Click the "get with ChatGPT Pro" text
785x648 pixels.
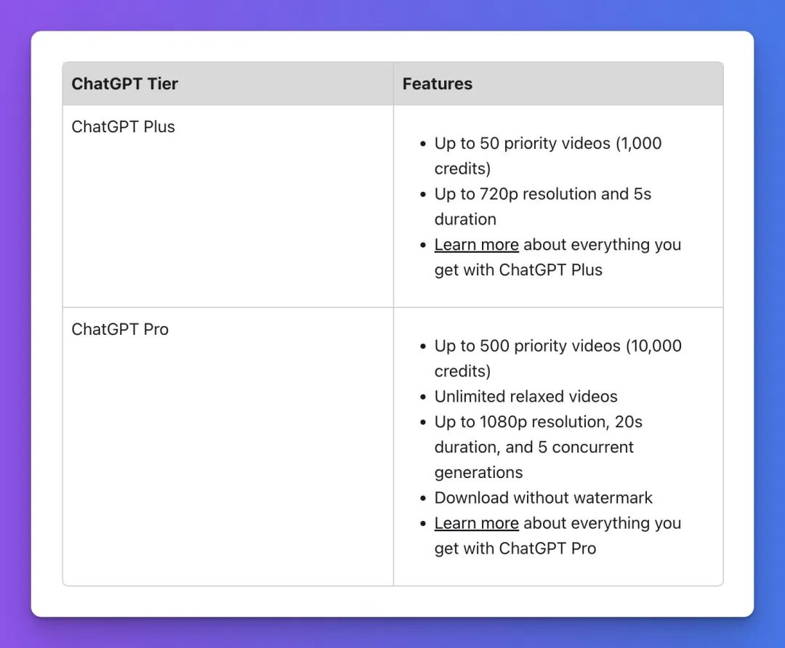tap(515, 548)
